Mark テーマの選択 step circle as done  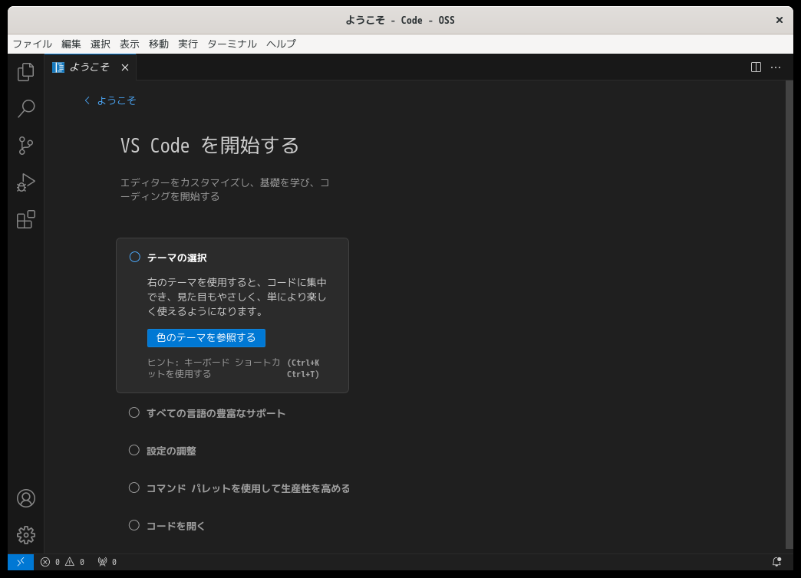tap(134, 257)
